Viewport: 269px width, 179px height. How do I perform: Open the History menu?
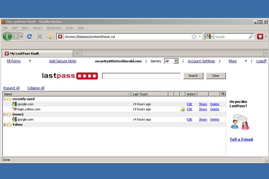point(37,28)
